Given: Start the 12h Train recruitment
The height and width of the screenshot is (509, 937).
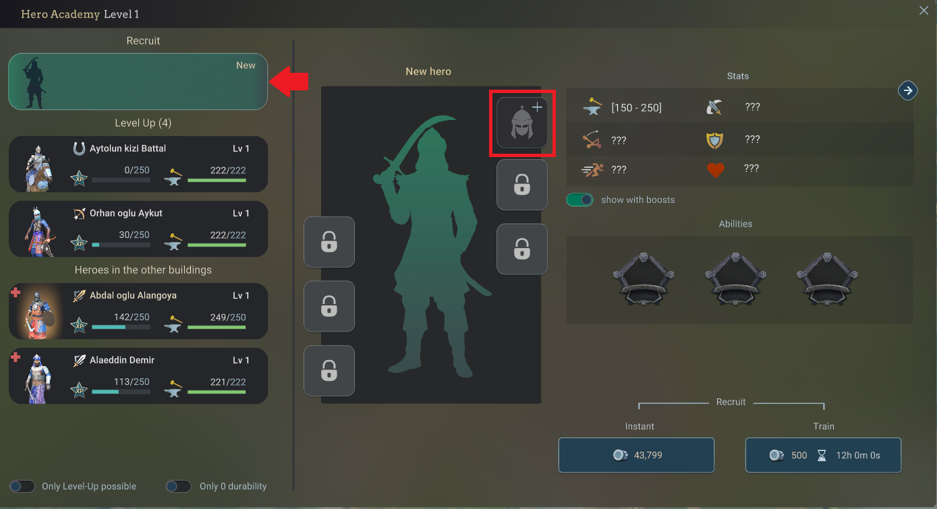Looking at the screenshot, I should pyautogui.click(x=823, y=455).
